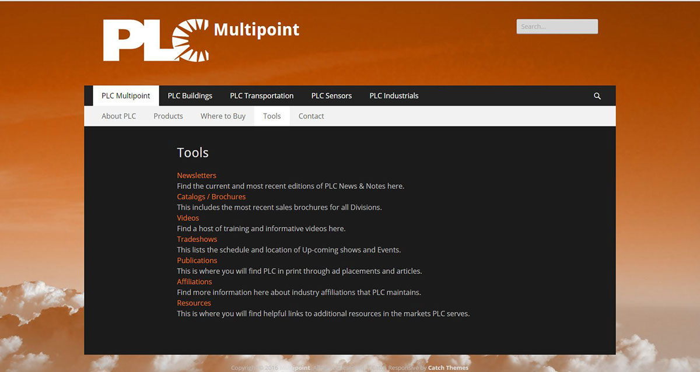The width and height of the screenshot is (700, 372).
Task: Open the Contact submenu item
Action: [311, 116]
